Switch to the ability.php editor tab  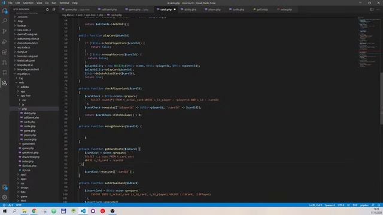(190, 10)
